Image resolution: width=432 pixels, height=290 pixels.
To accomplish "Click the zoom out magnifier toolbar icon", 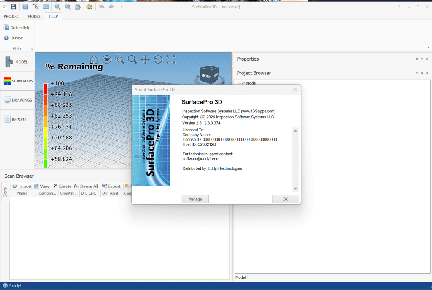I will 67,6.
